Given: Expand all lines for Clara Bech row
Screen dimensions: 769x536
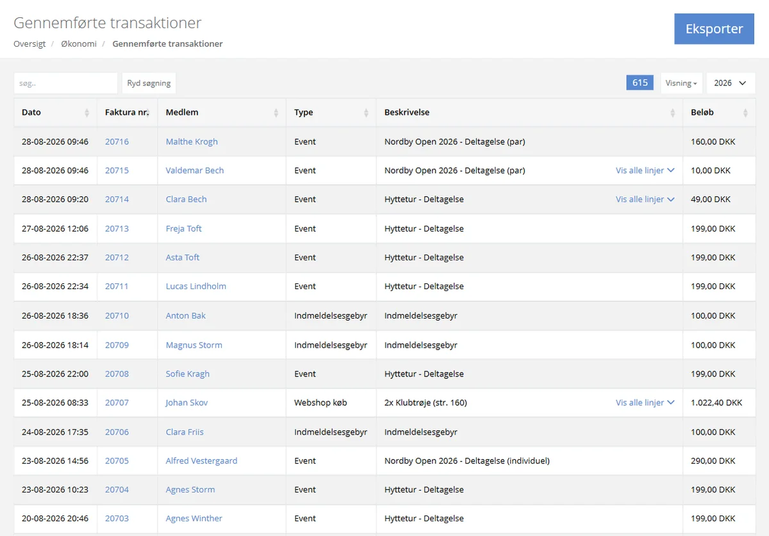Looking at the screenshot, I should pos(645,199).
